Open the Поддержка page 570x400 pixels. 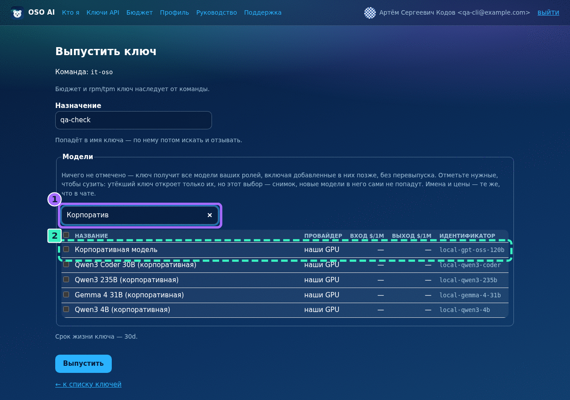pyautogui.click(x=263, y=12)
